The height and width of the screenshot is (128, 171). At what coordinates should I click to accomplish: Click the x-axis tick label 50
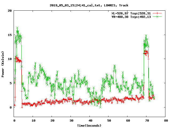[x=109, y=121]
